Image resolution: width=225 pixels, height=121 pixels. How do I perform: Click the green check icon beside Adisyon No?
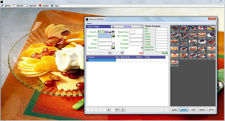coord(113,48)
